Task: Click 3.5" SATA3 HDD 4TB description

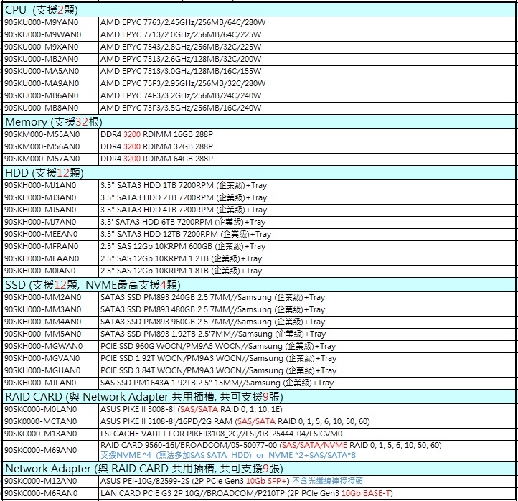Action: [184, 210]
